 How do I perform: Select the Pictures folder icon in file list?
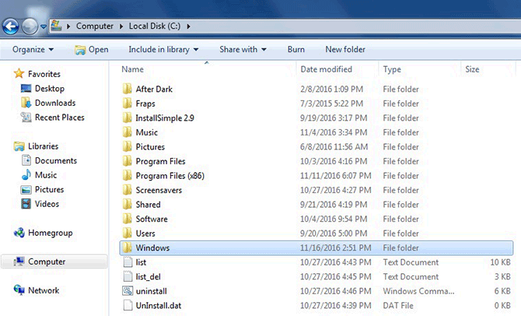tap(127, 146)
